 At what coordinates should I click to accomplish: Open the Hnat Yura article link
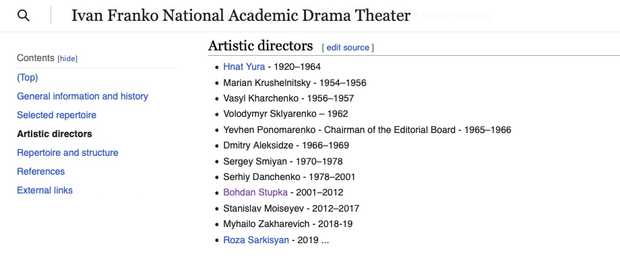pos(244,67)
